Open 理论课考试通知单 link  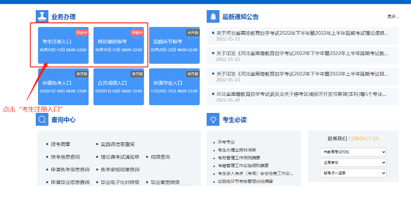click(120, 157)
